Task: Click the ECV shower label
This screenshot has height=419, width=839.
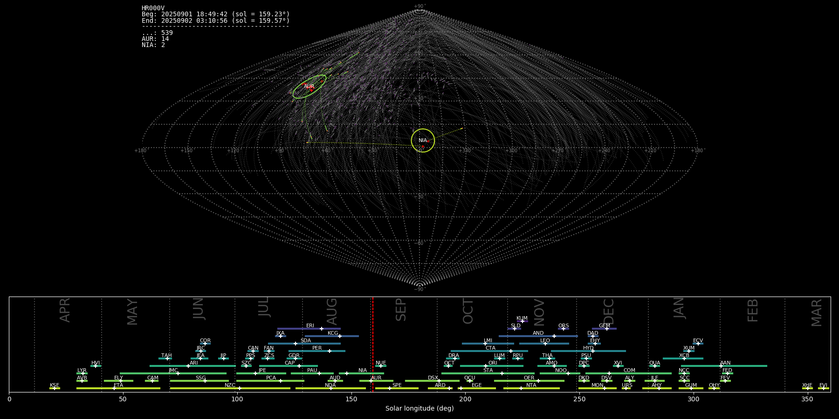Action: click(698, 341)
